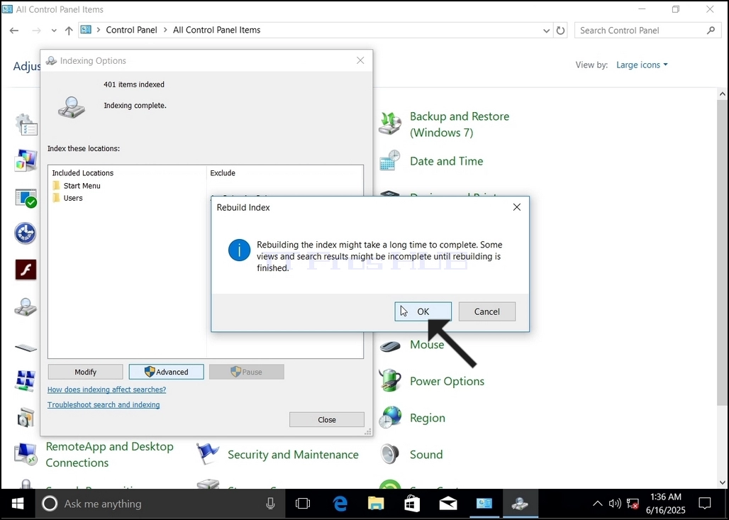The height and width of the screenshot is (520, 729).
Task: Expand the View by Large icons dropdown
Action: [642, 65]
